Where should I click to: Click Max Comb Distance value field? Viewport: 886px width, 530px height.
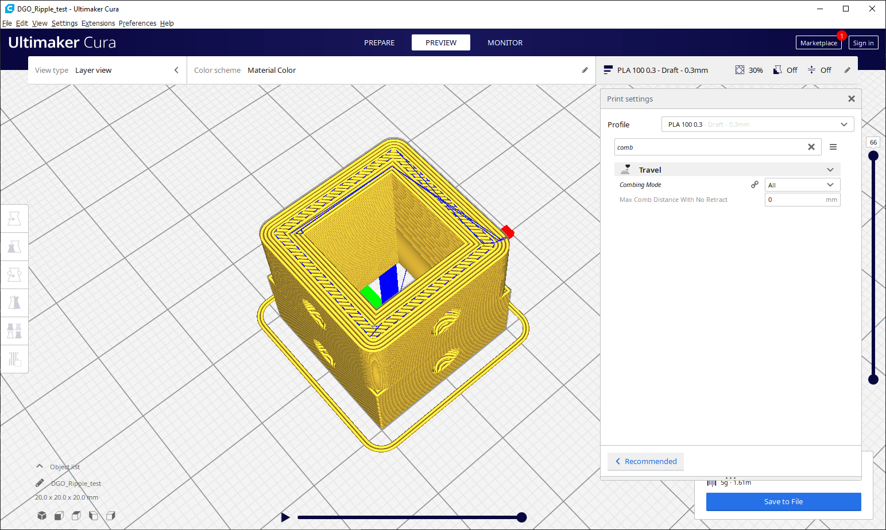click(x=802, y=200)
